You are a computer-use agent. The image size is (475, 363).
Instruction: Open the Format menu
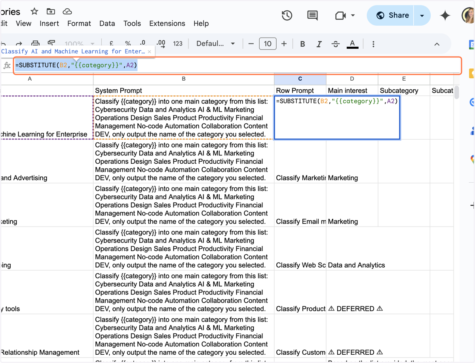tap(79, 23)
